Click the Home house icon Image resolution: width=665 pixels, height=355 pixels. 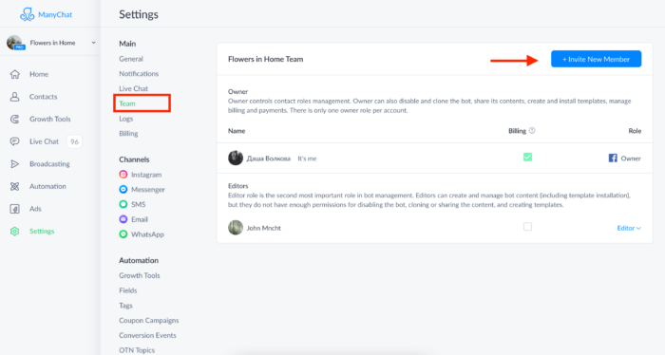point(15,74)
